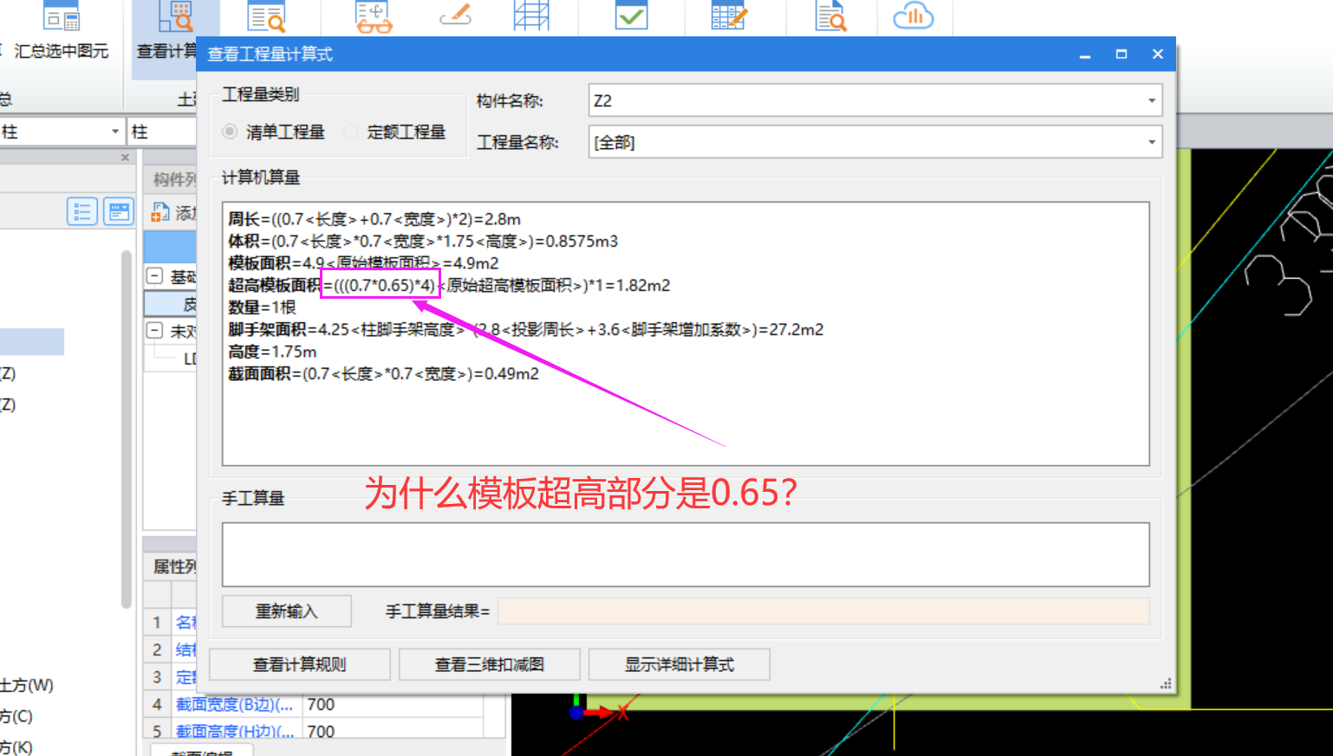The image size is (1333, 756).
Task: Collapse the 未对 tree node
Action: click(x=154, y=331)
